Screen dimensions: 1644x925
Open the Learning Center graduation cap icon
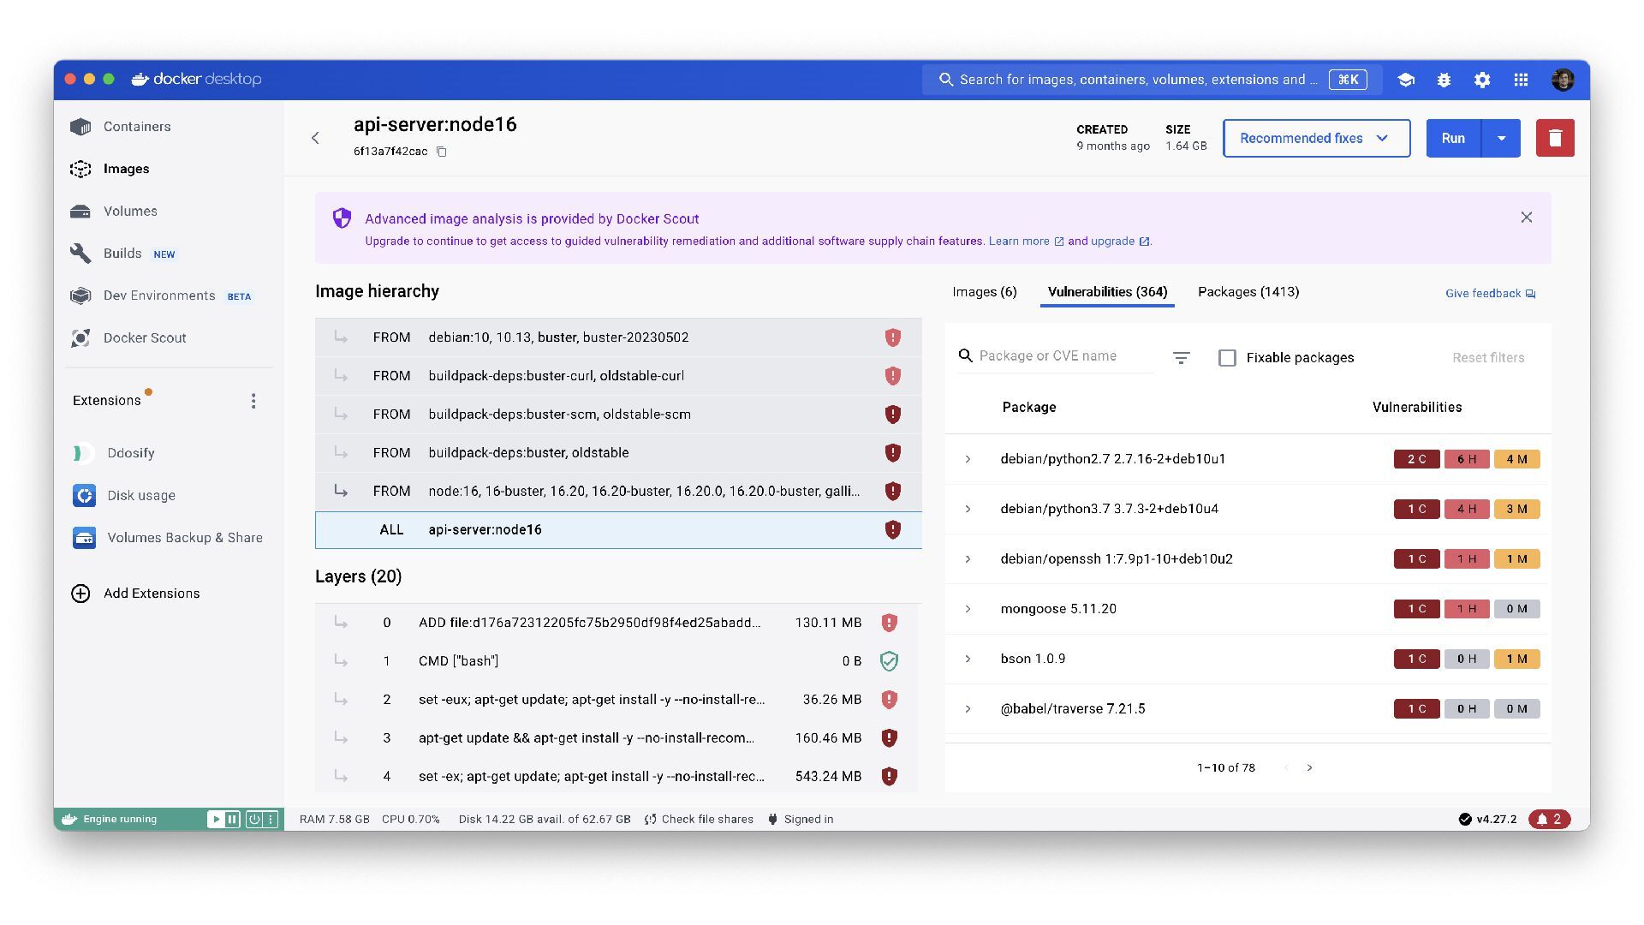point(1405,80)
